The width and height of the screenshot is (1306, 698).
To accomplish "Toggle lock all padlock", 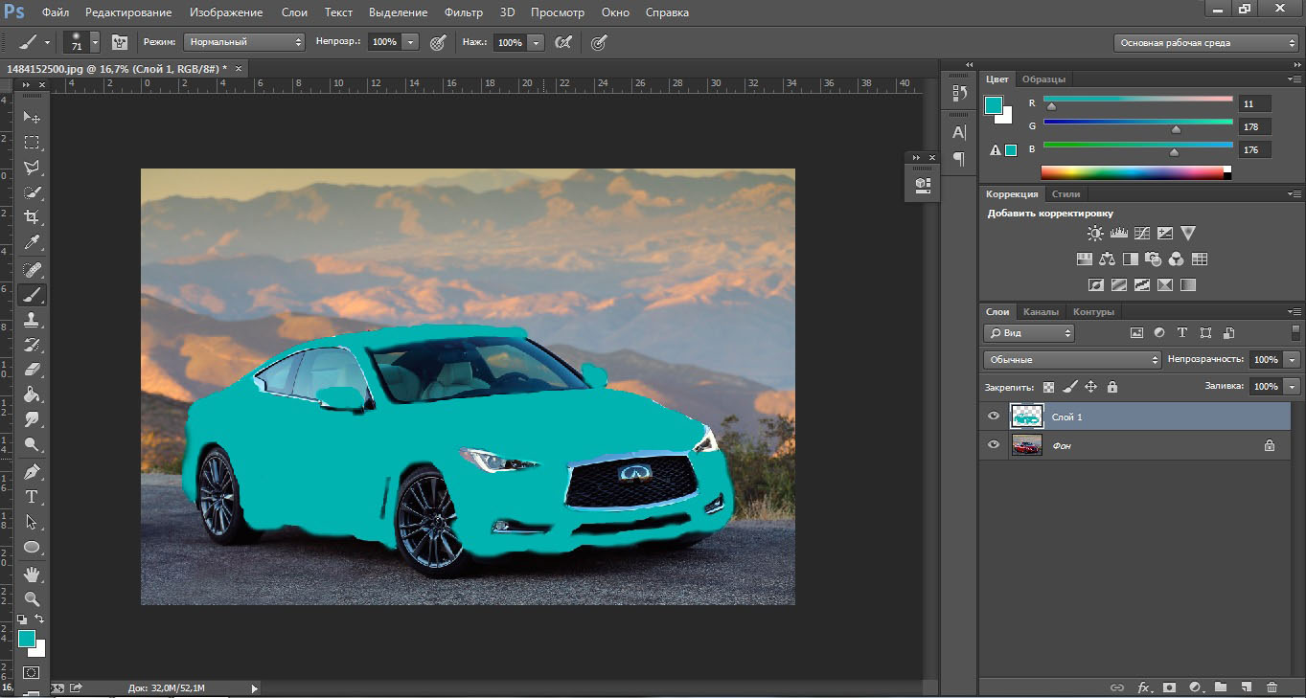I will point(1112,387).
